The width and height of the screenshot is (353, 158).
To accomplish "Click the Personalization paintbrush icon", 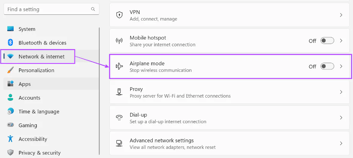I will pos(11,70).
